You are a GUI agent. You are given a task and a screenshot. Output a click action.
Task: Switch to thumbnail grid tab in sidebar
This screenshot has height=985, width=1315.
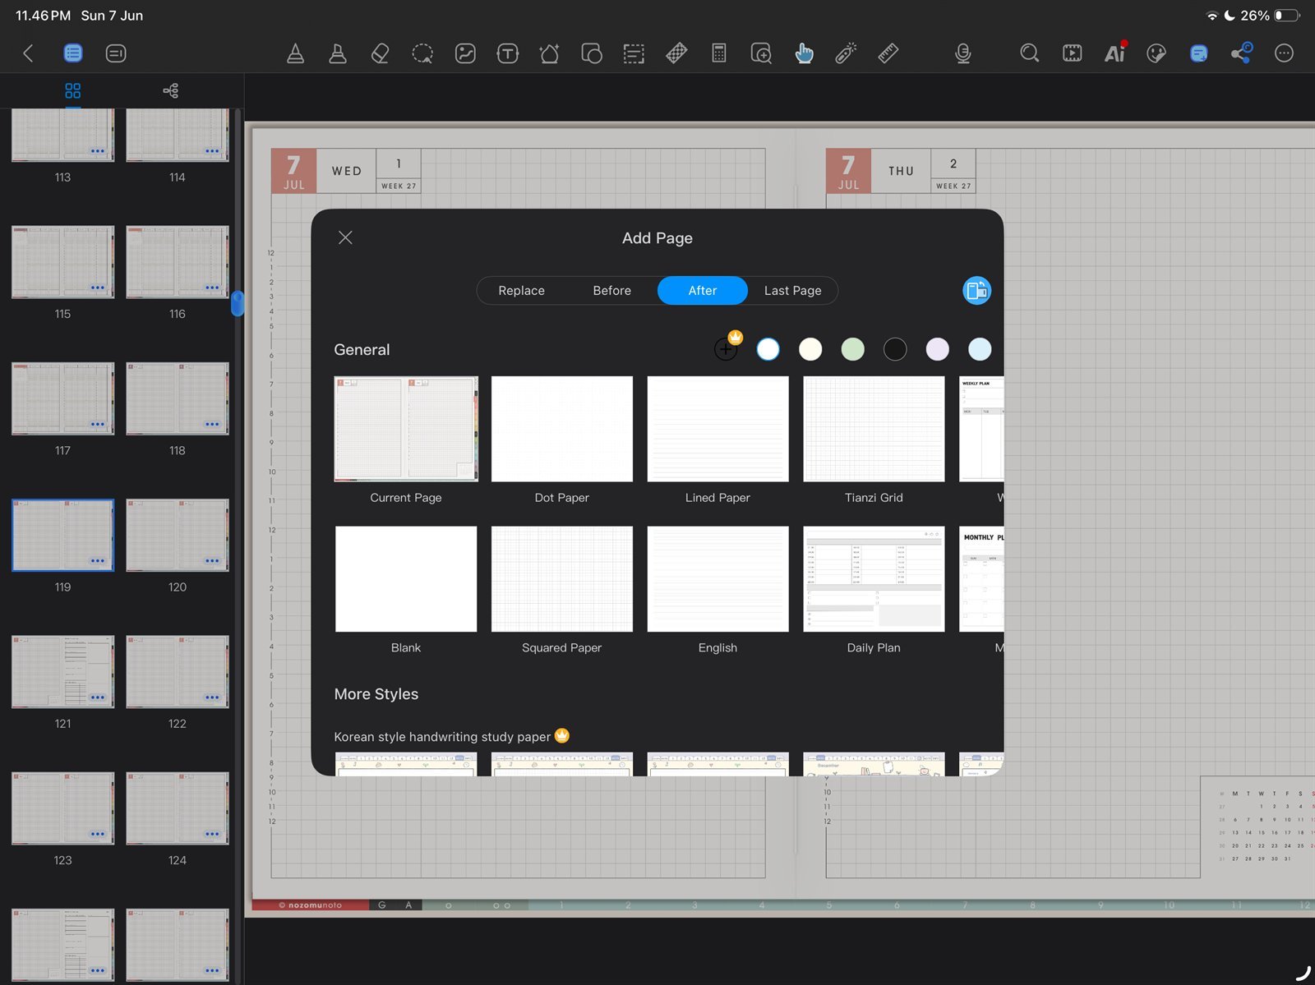pos(73,90)
